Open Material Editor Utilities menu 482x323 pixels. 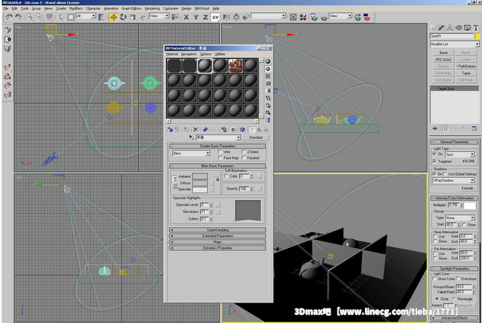click(x=220, y=54)
